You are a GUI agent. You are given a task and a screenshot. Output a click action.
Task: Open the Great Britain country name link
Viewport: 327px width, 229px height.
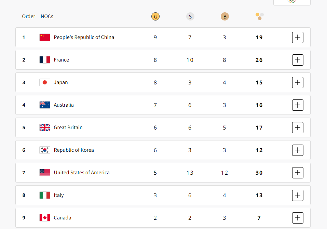[x=68, y=127]
